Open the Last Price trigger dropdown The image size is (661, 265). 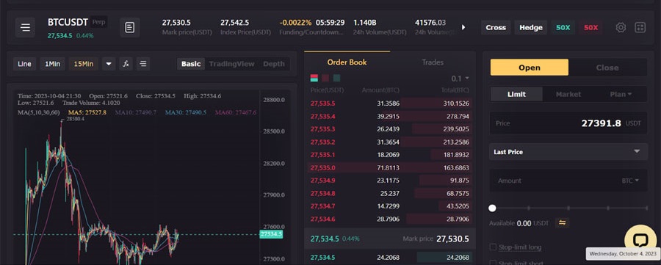(x=568, y=152)
